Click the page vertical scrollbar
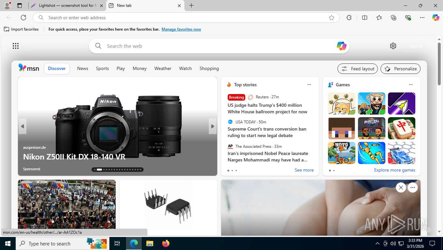 [439, 64]
